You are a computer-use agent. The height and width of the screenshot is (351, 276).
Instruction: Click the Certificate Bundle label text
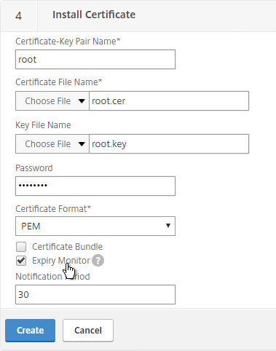67,247
